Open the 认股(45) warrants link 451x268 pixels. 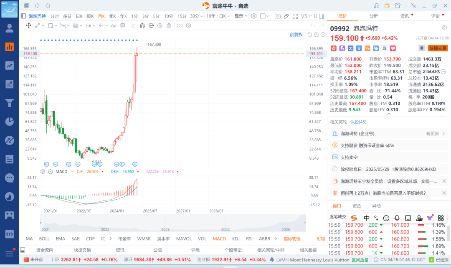(358, 122)
